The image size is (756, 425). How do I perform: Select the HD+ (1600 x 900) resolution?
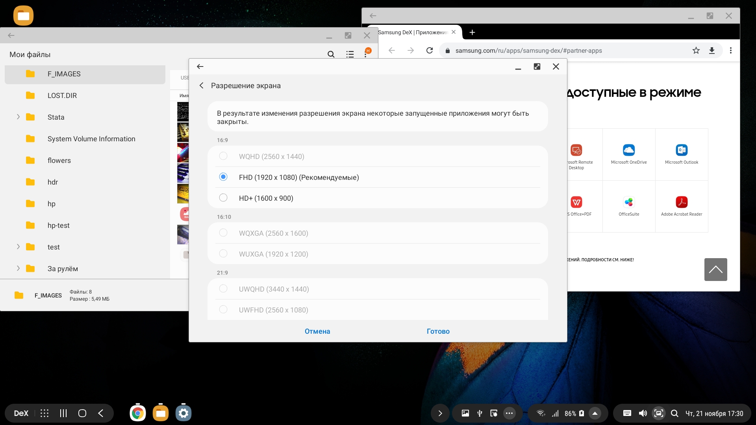[x=223, y=198]
